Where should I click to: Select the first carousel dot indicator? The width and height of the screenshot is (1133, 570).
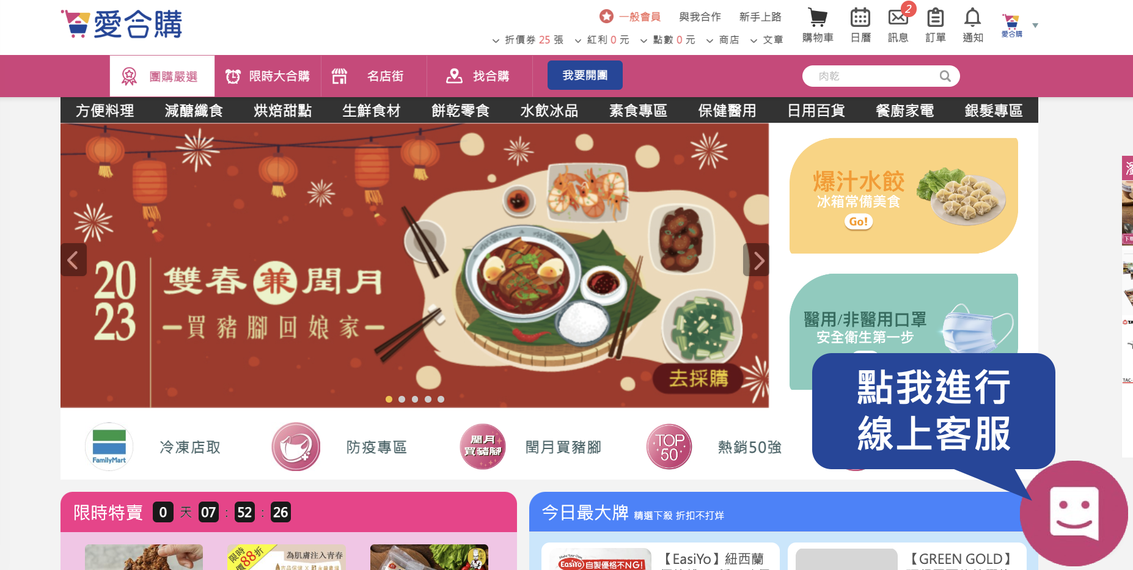pos(389,399)
